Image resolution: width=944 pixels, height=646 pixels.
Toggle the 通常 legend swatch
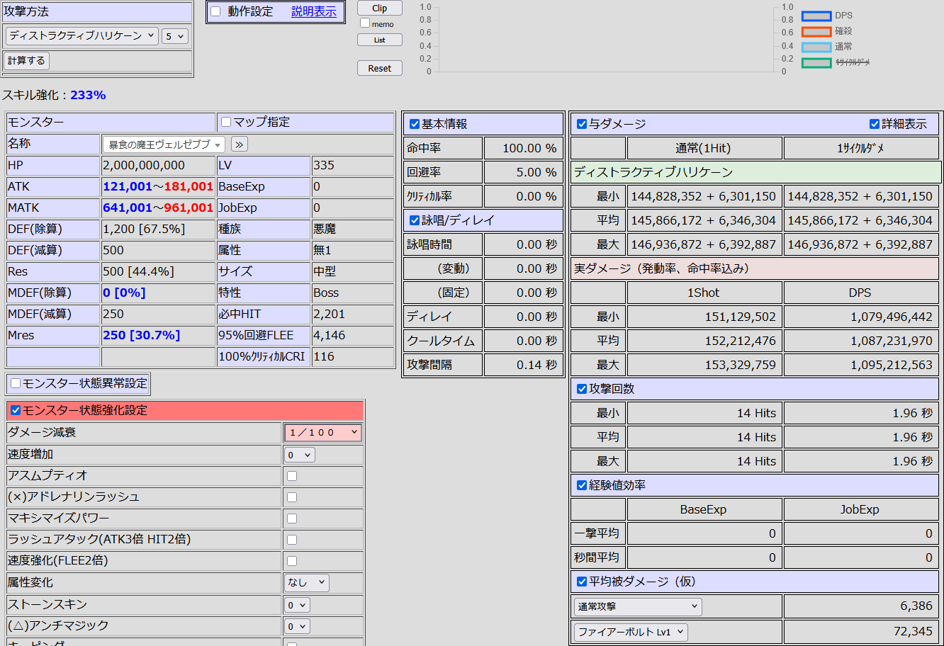tap(816, 47)
